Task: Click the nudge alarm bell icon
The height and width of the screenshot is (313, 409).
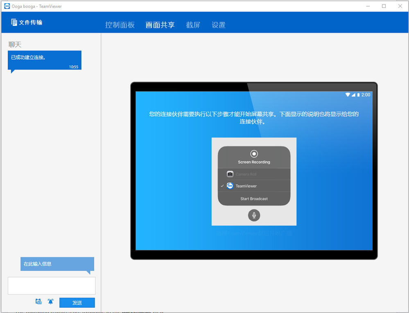Action: click(x=51, y=302)
